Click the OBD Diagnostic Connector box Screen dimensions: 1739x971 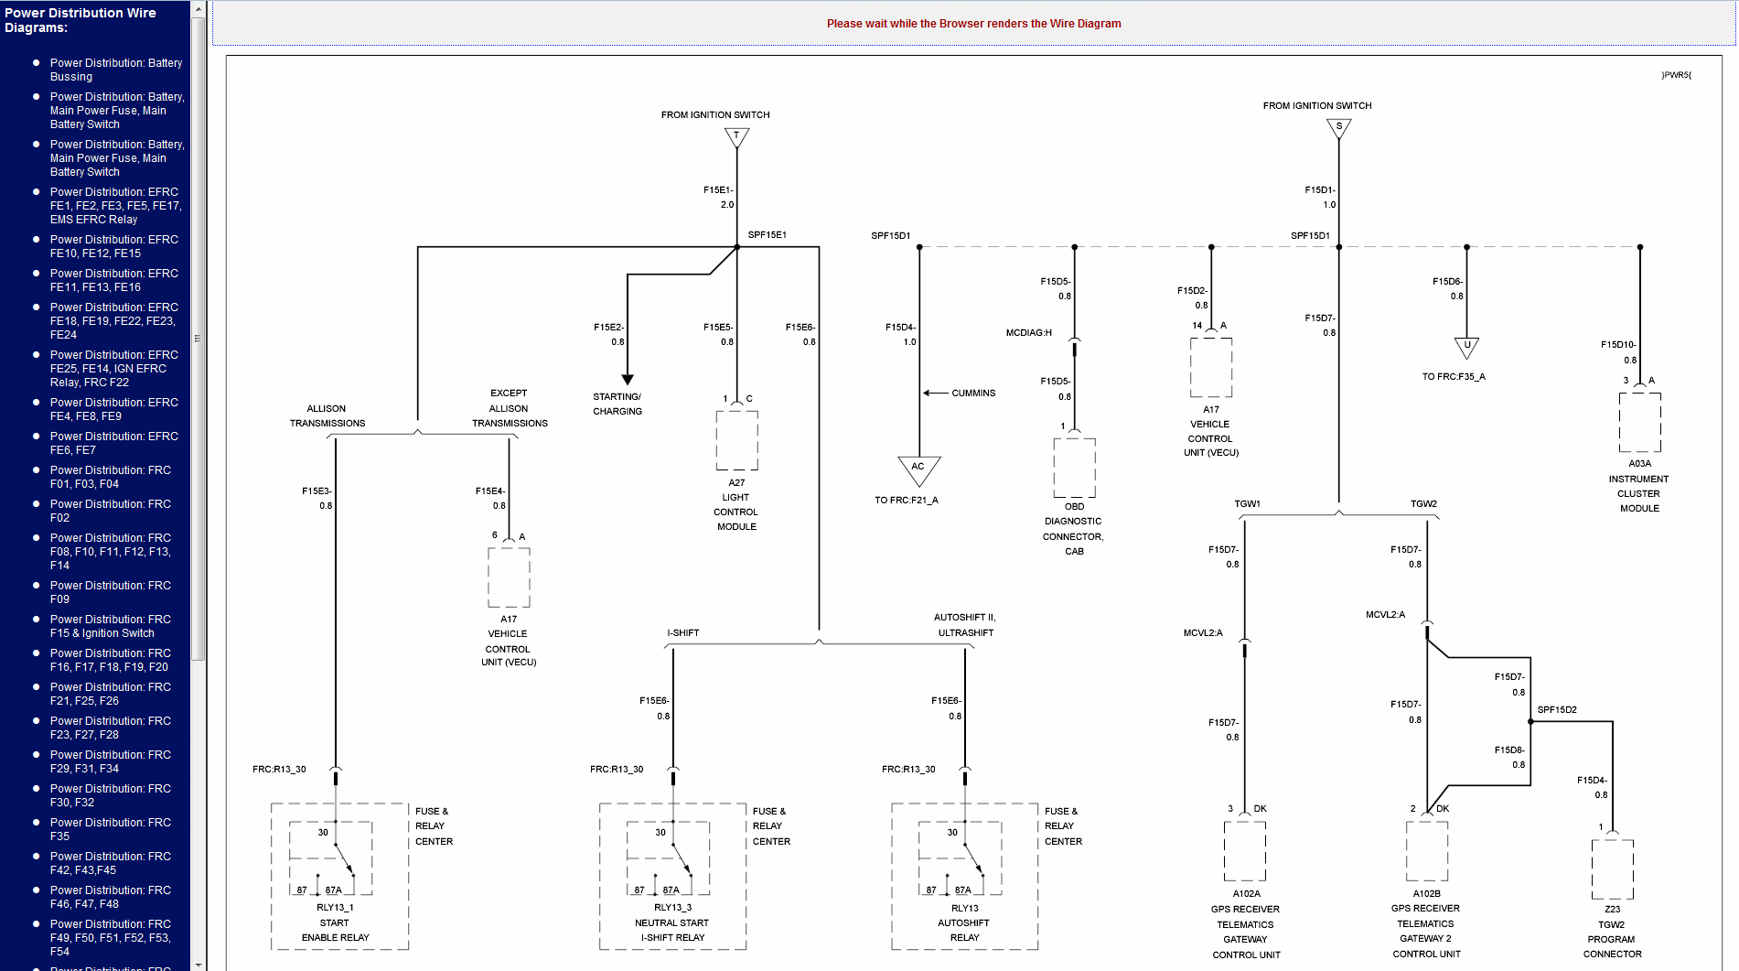(1074, 468)
